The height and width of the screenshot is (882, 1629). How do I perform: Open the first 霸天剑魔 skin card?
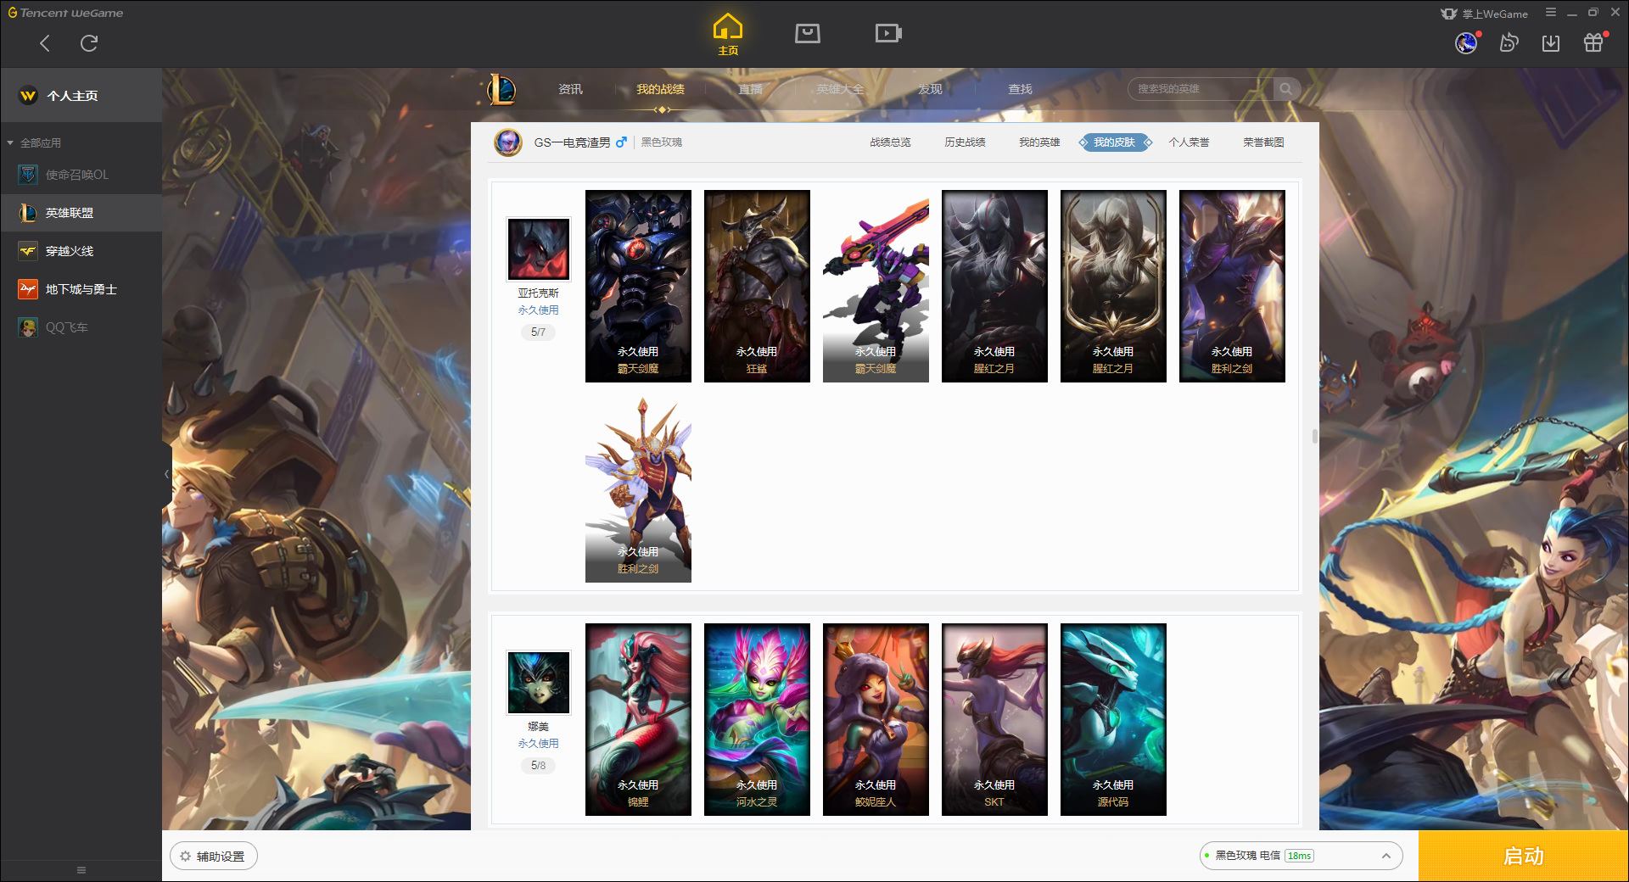coord(638,287)
